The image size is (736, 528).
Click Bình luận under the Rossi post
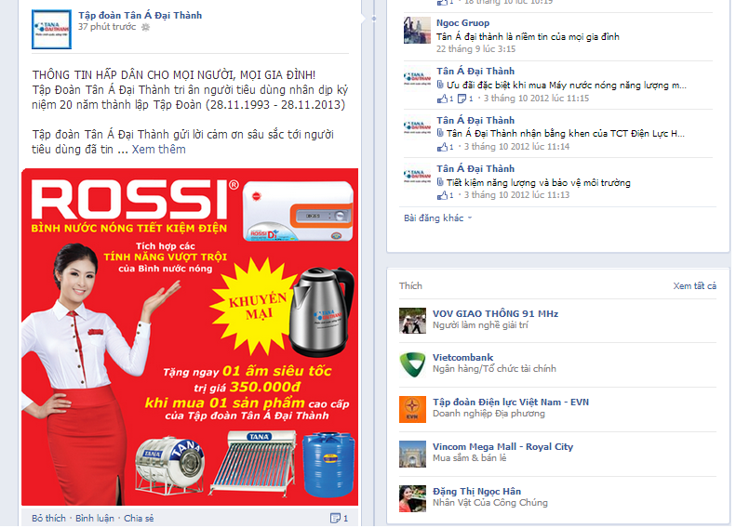pyautogui.click(x=95, y=518)
